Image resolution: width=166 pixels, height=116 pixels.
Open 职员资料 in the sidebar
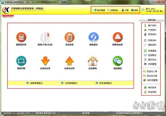(150, 34)
